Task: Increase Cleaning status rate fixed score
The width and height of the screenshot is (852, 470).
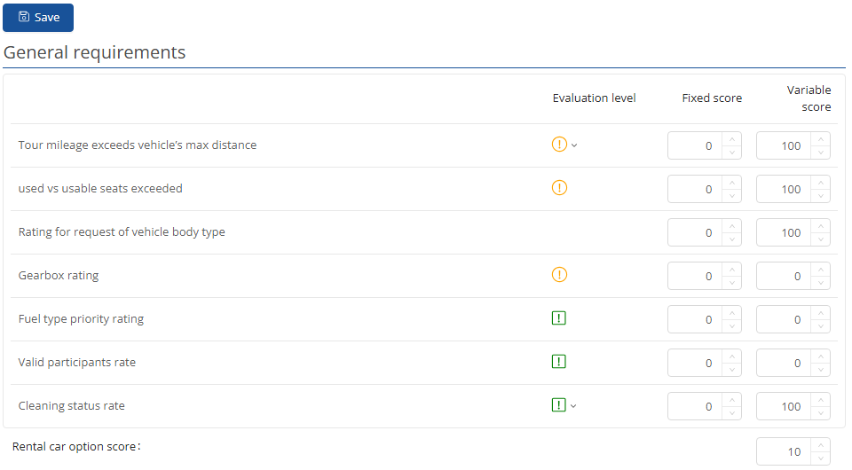Action: point(732,400)
